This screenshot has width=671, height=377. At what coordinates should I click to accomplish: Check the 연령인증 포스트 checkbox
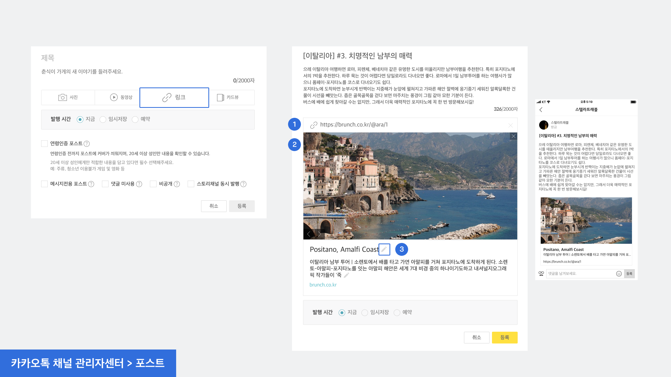45,143
